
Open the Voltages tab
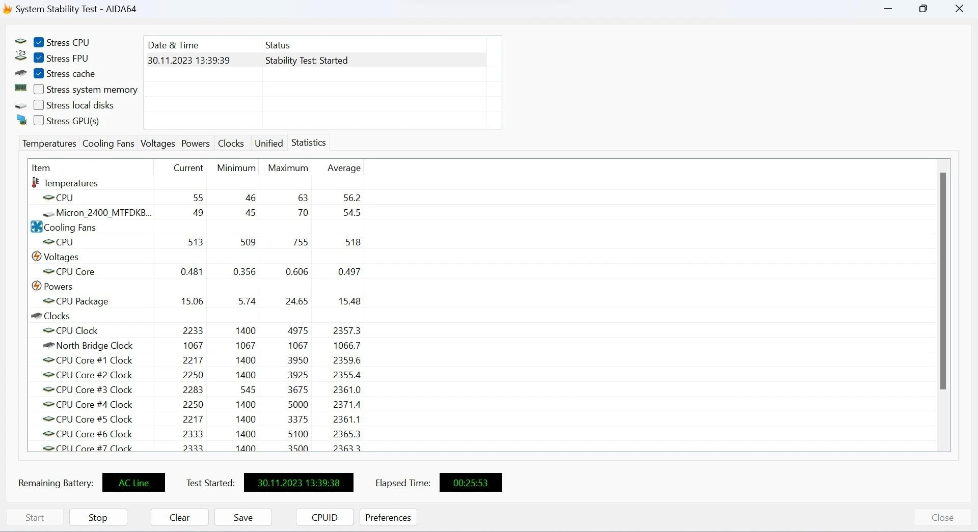click(157, 143)
